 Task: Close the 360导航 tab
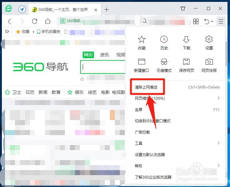click(96, 10)
